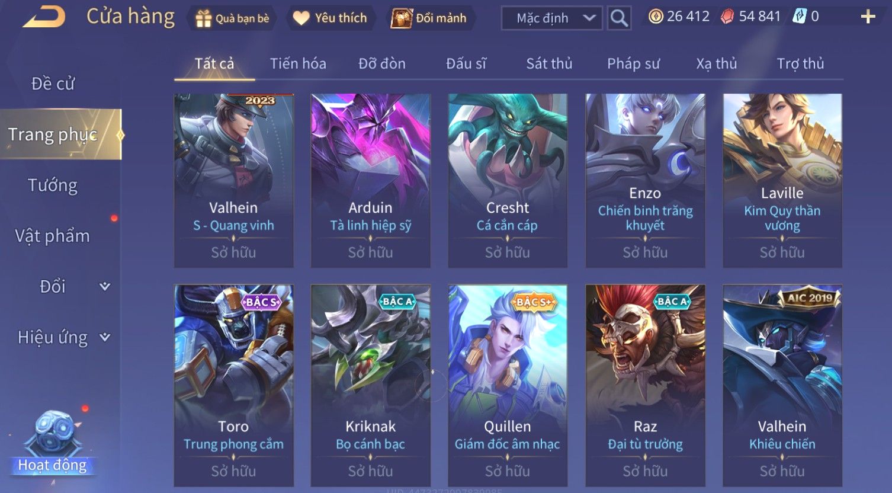The height and width of the screenshot is (493, 892).
Task: Open the search magnifier icon
Action: click(x=619, y=18)
